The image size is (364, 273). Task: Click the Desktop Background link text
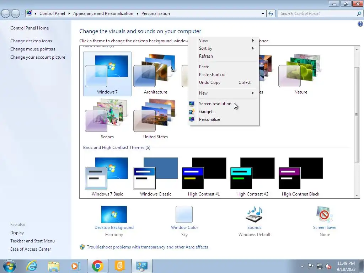tap(114, 227)
